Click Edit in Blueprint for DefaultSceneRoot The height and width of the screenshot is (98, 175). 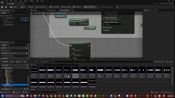pyautogui.click(x=25, y=18)
